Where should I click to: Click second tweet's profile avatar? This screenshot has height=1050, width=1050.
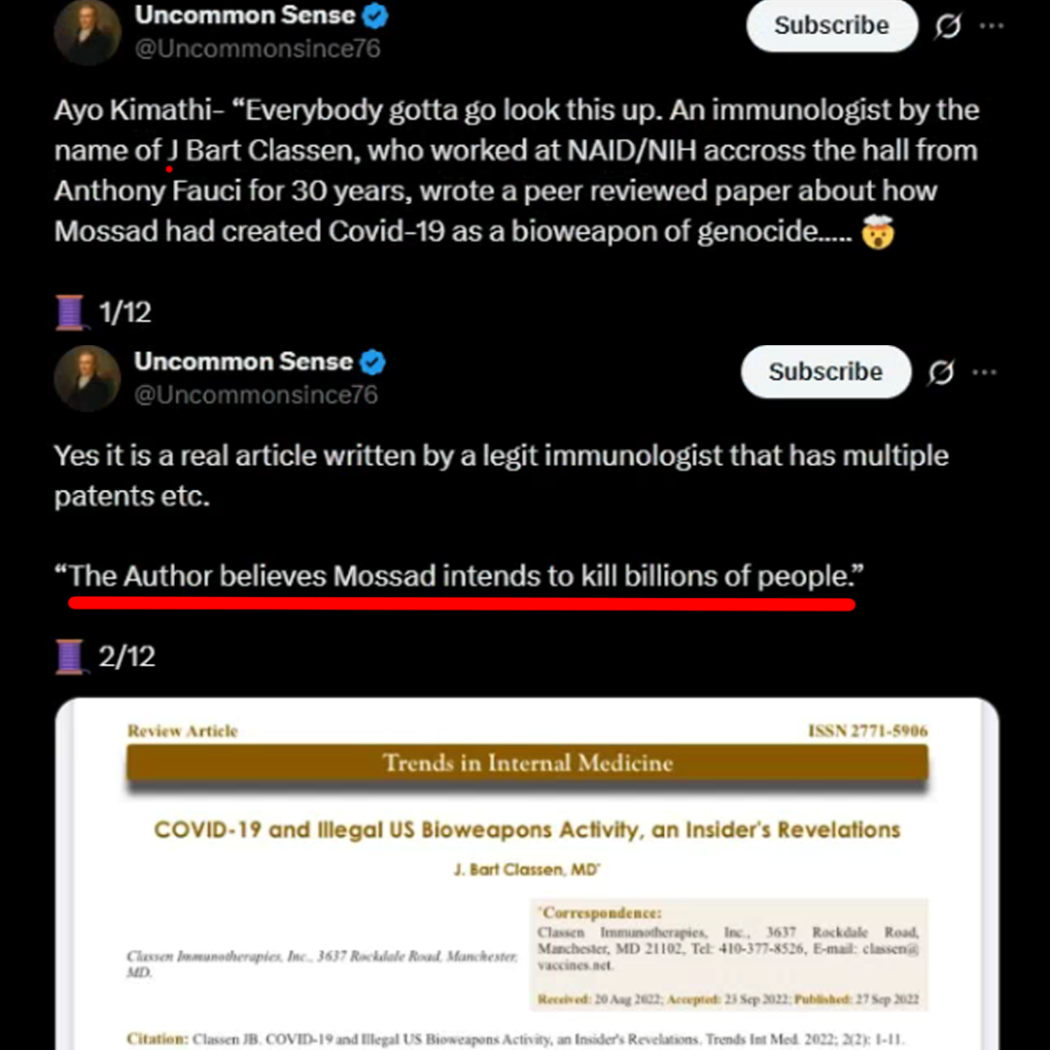(87, 378)
